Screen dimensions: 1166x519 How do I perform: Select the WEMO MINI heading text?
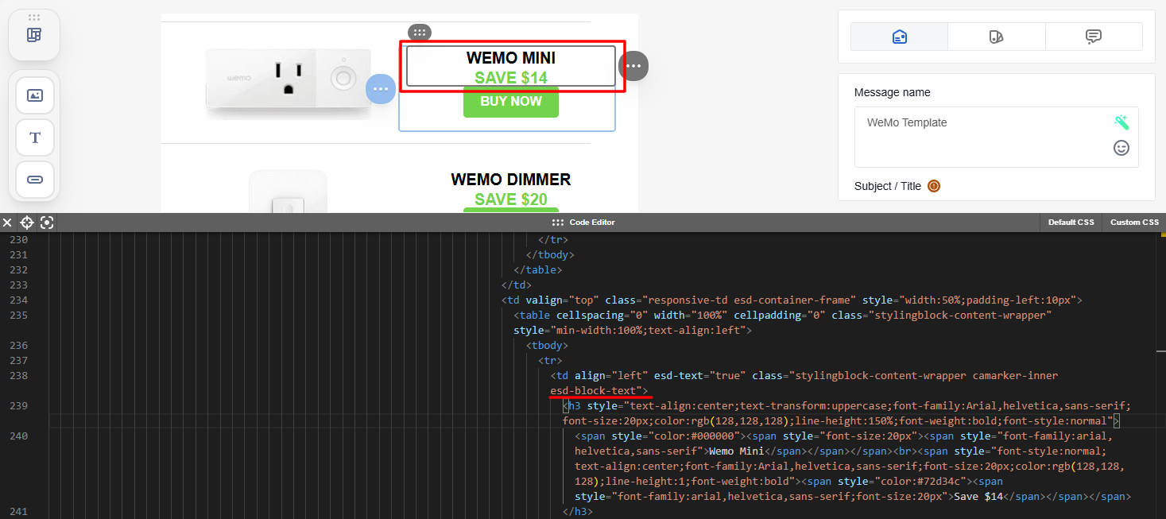click(511, 58)
